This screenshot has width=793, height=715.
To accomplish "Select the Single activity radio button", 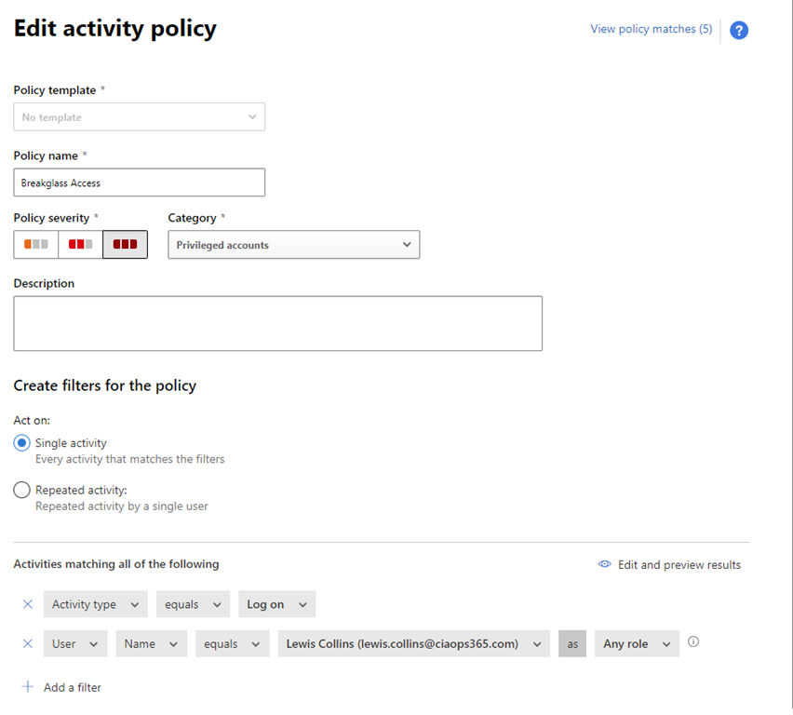I will coord(22,443).
